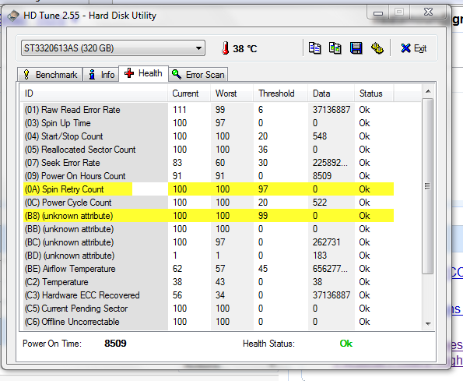Close the HD Tune window
This screenshot has width=463, height=381.
[x=428, y=12]
